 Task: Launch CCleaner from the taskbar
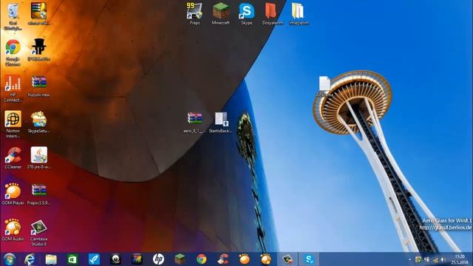coord(223,259)
